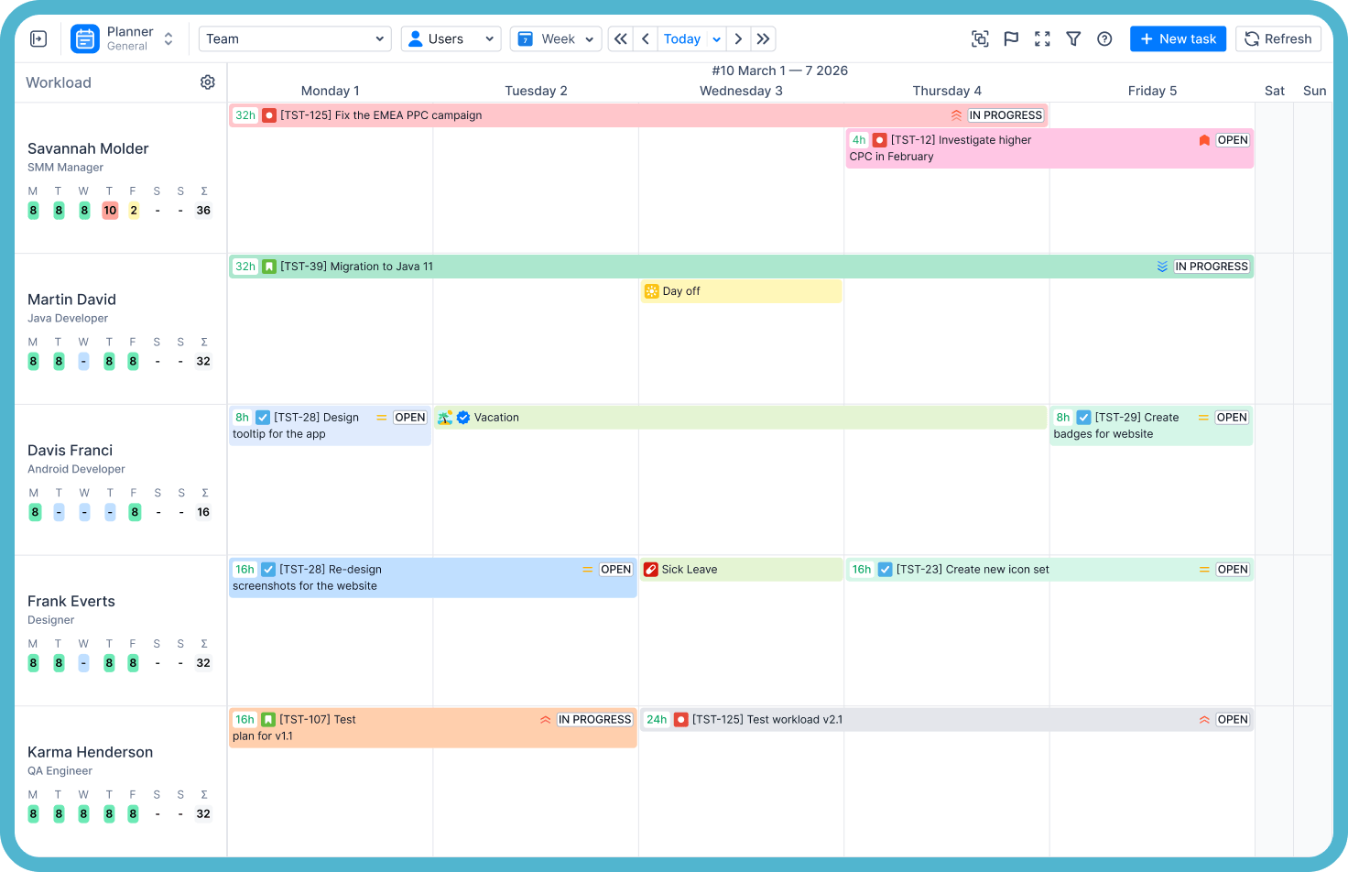Jump forward with double right arrows
Image resolution: width=1348 pixels, height=872 pixels.
[763, 38]
